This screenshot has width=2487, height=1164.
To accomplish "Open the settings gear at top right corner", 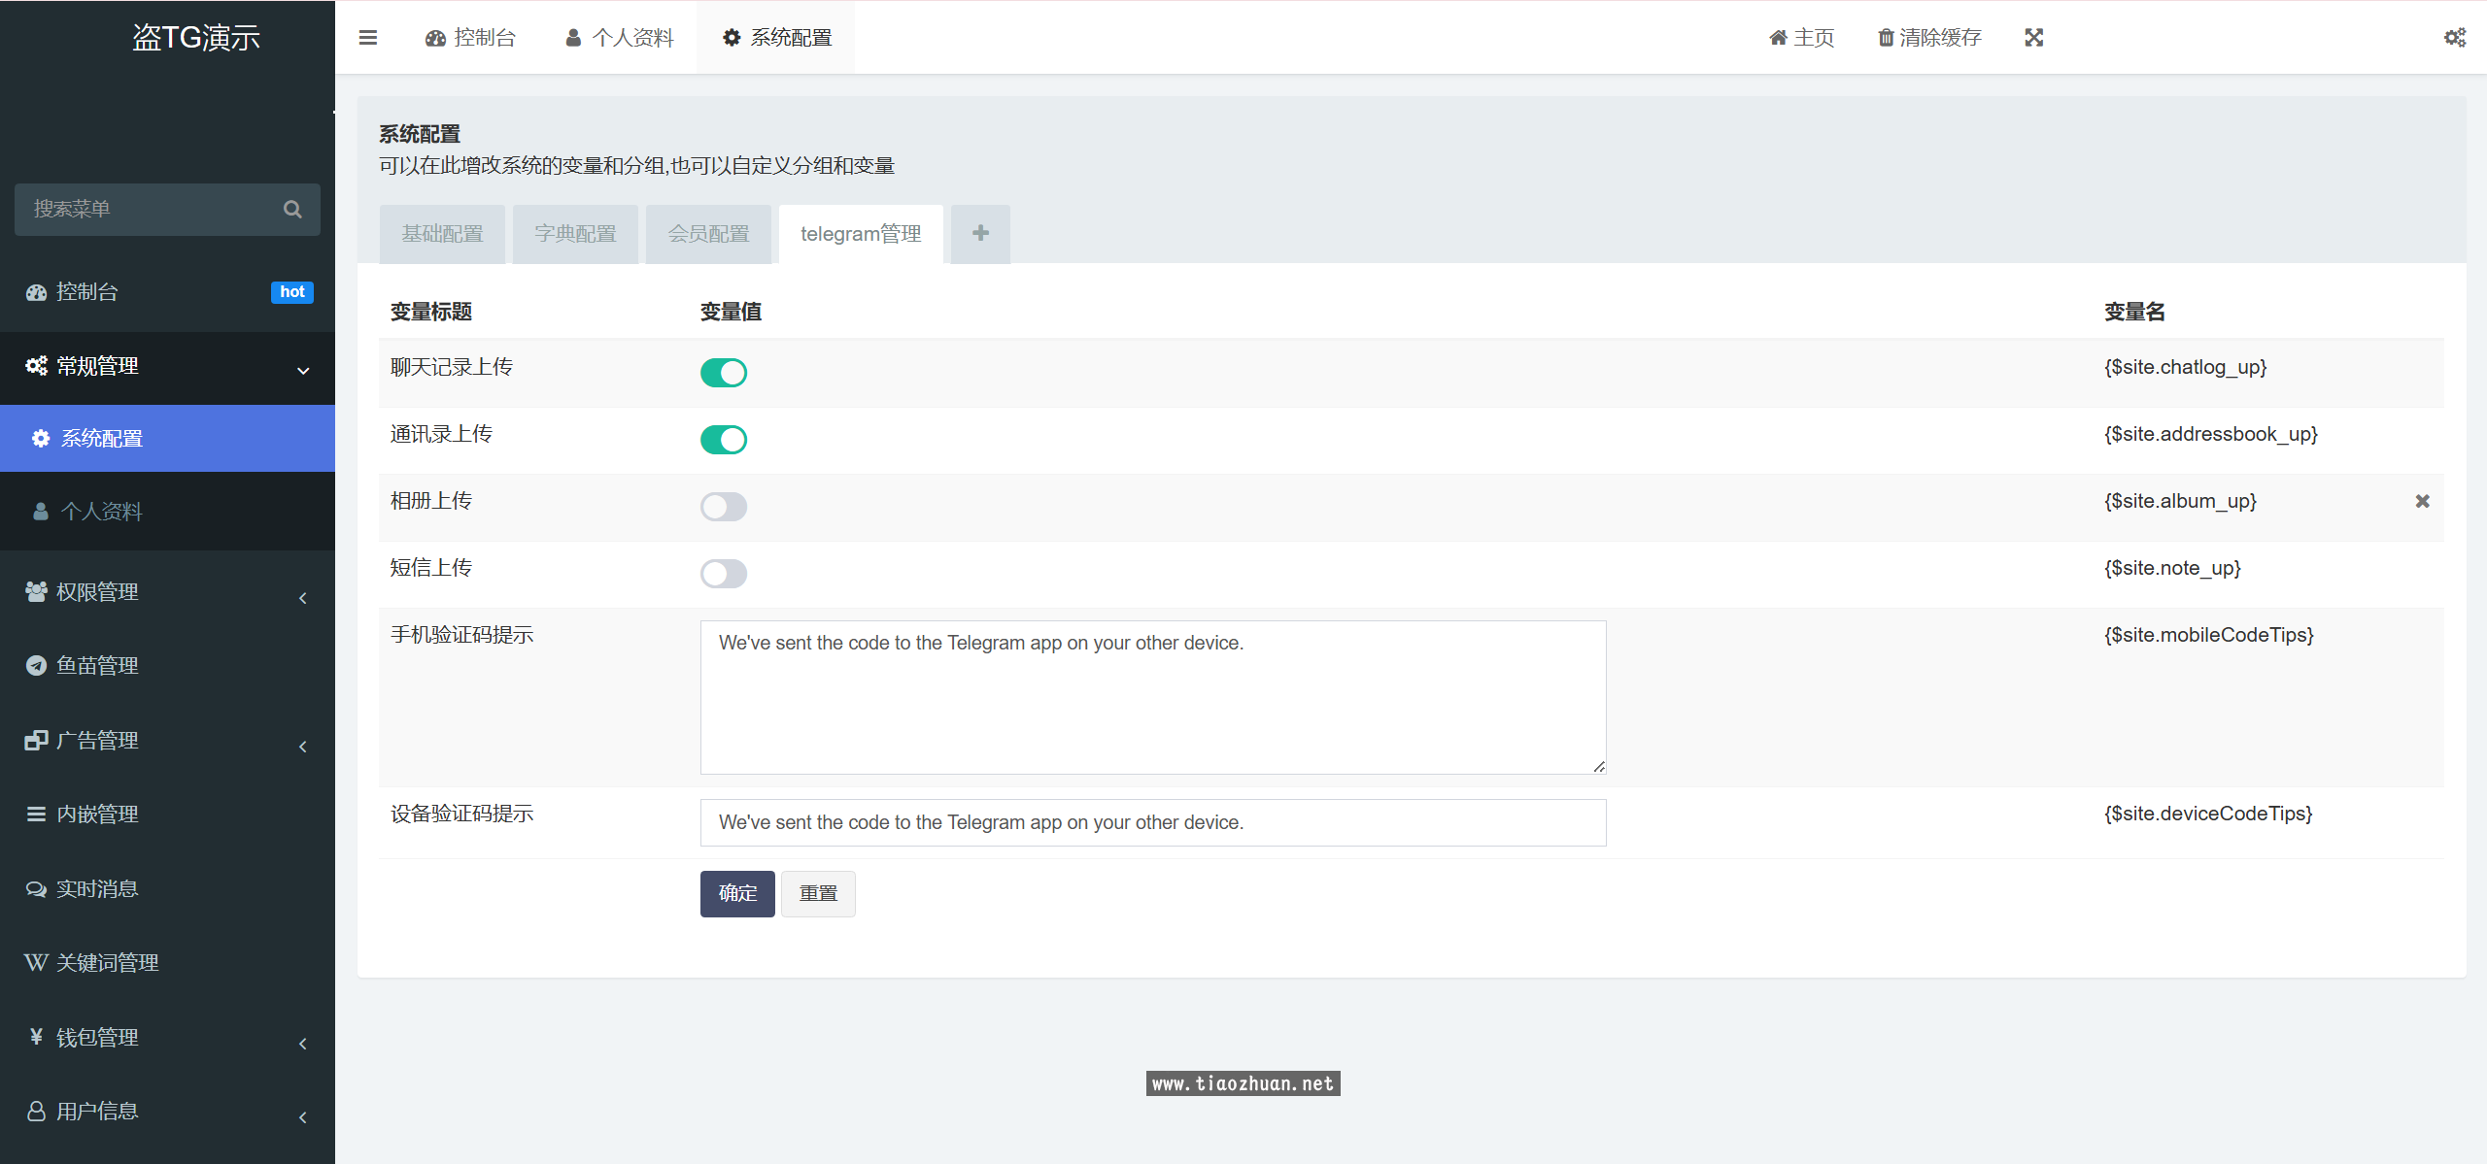I will click(2456, 37).
